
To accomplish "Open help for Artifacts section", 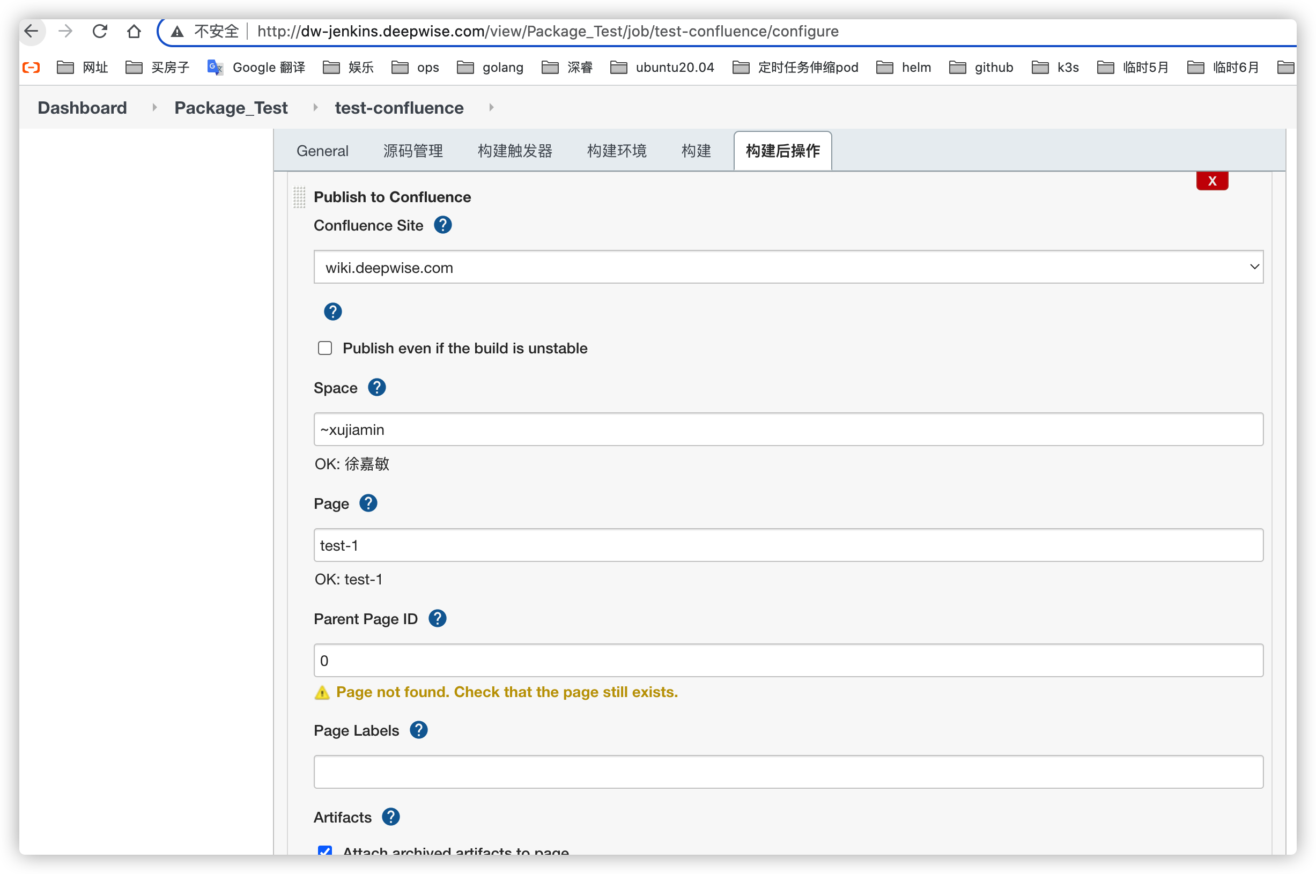I will pyautogui.click(x=391, y=817).
